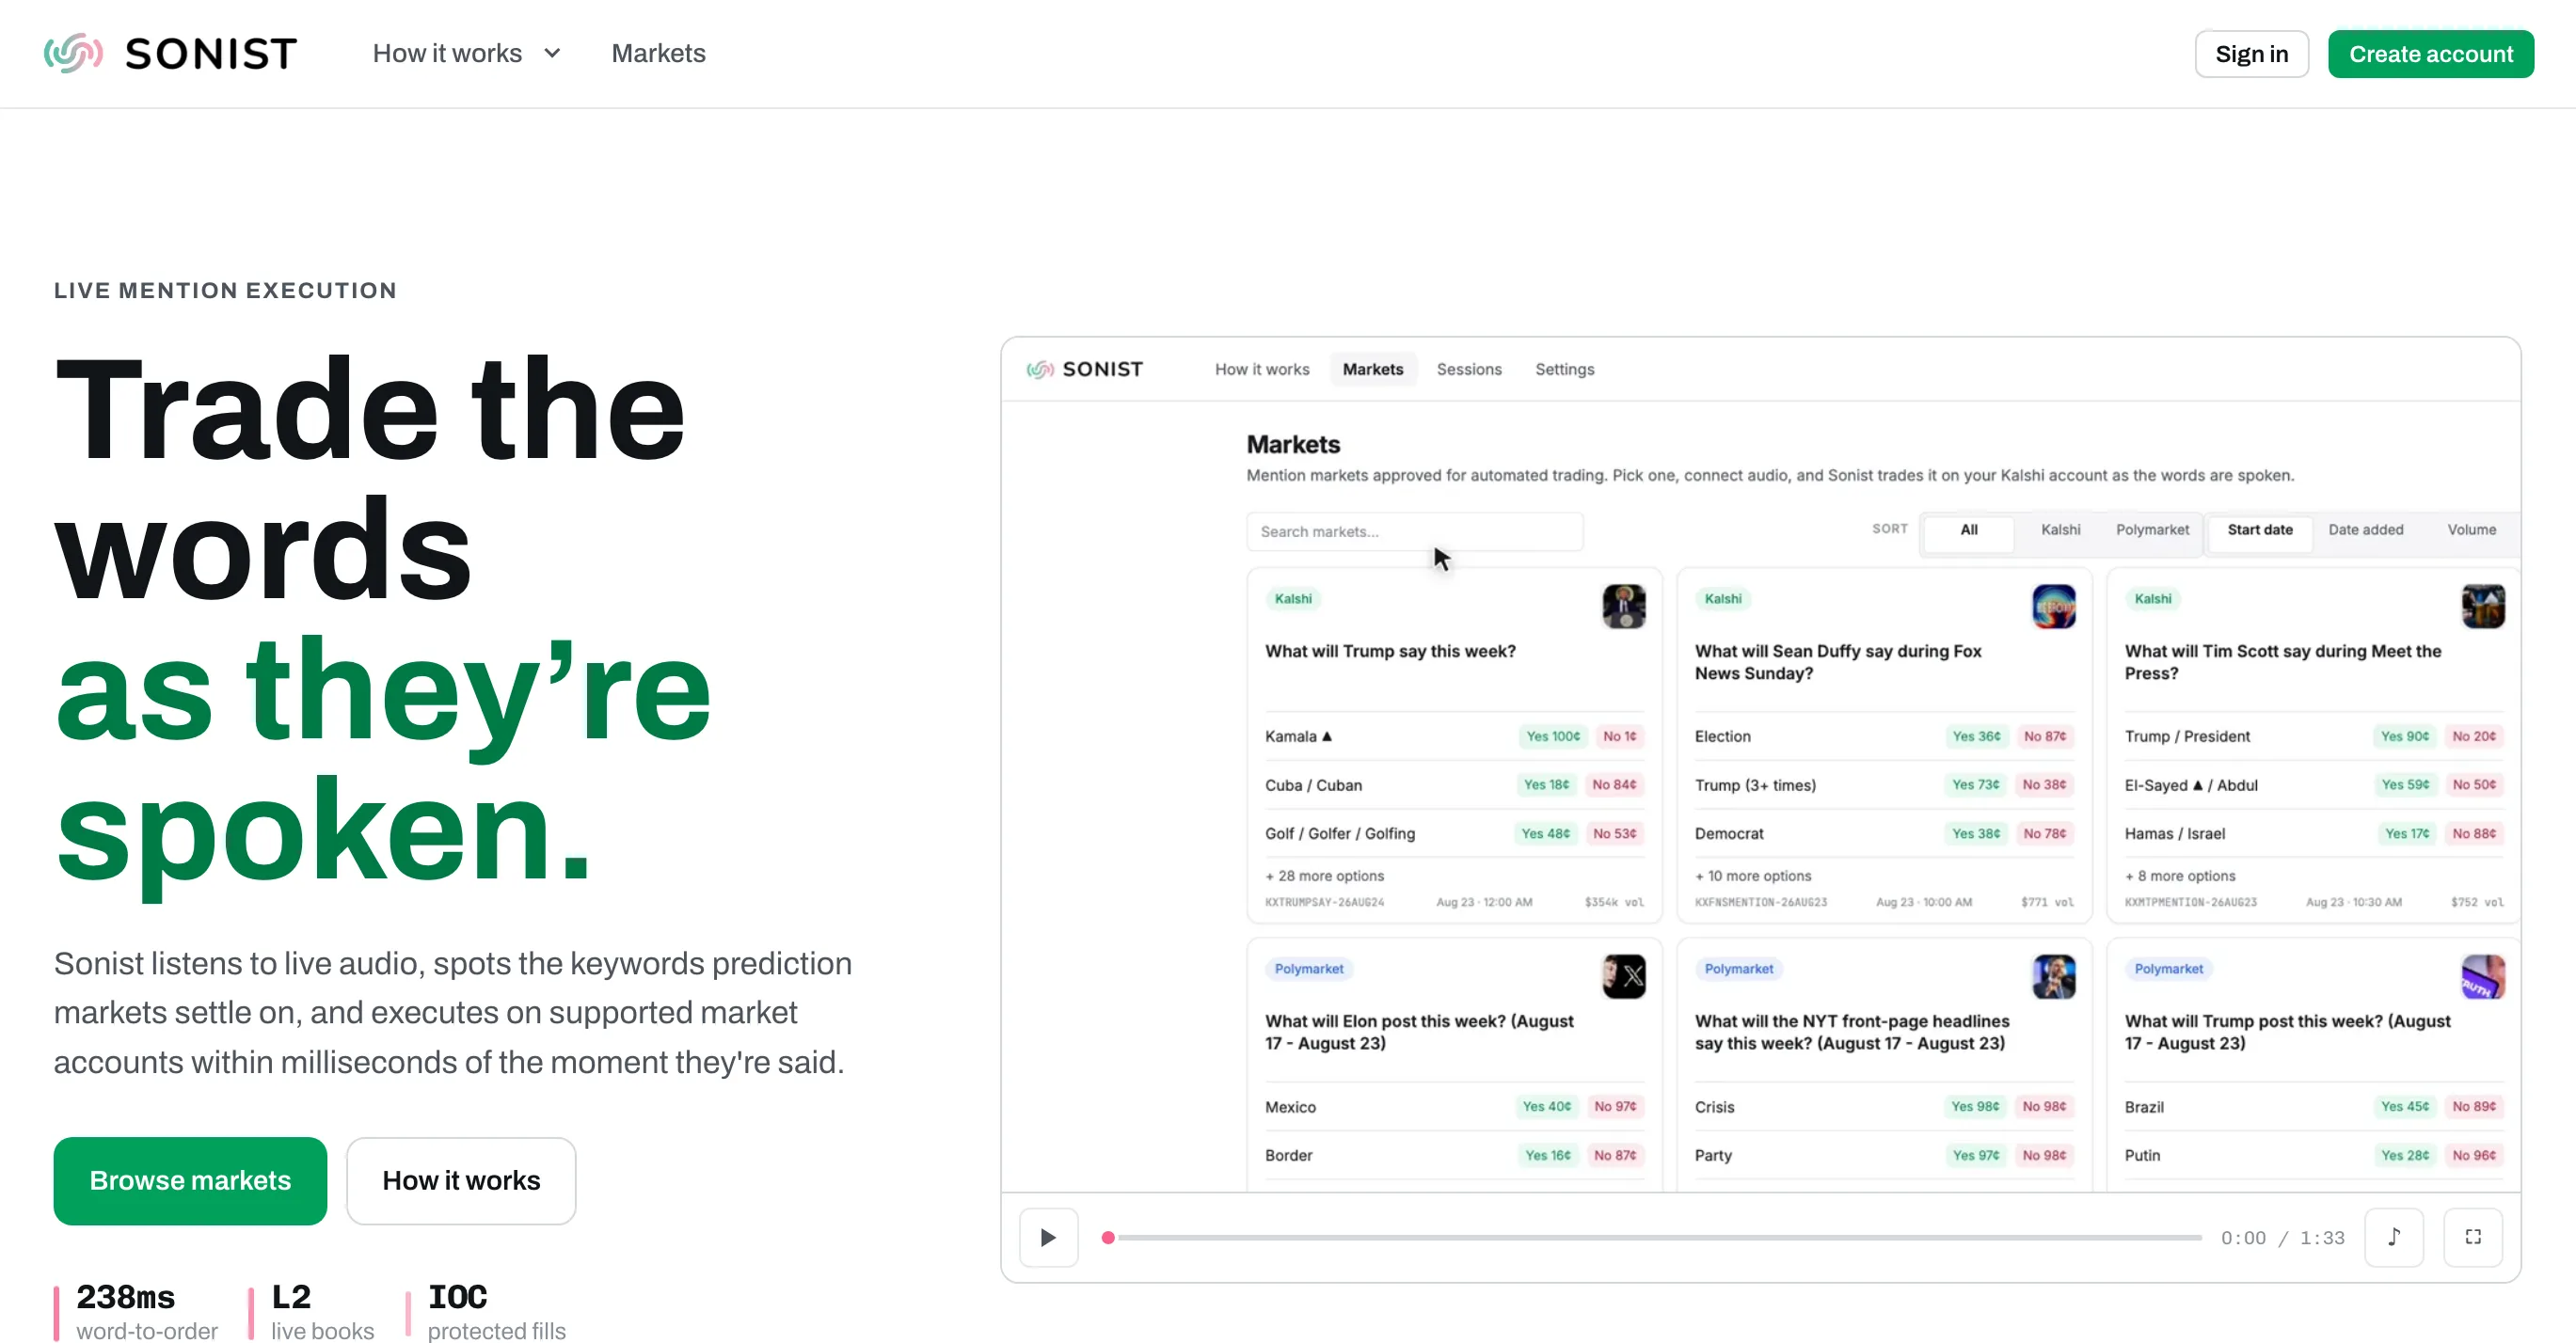Filter markets by Polymarket

tap(2152, 529)
